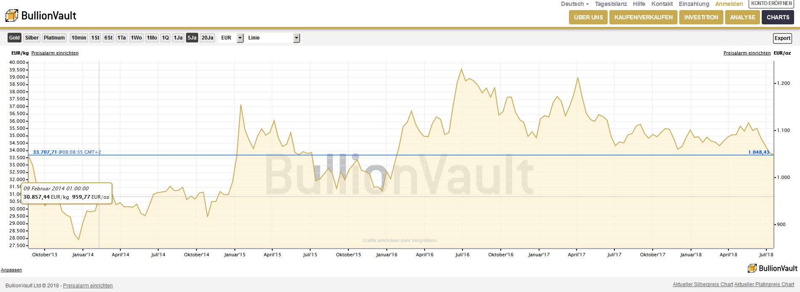The width and height of the screenshot is (800, 292).
Task: Click the July 2016 peak on chart
Action: coord(462,69)
